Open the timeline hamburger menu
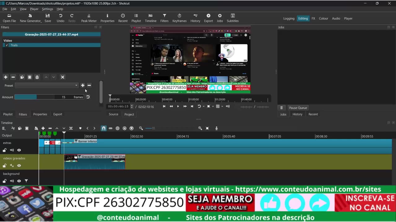396x222 pixels. pyautogui.click(x=4, y=128)
